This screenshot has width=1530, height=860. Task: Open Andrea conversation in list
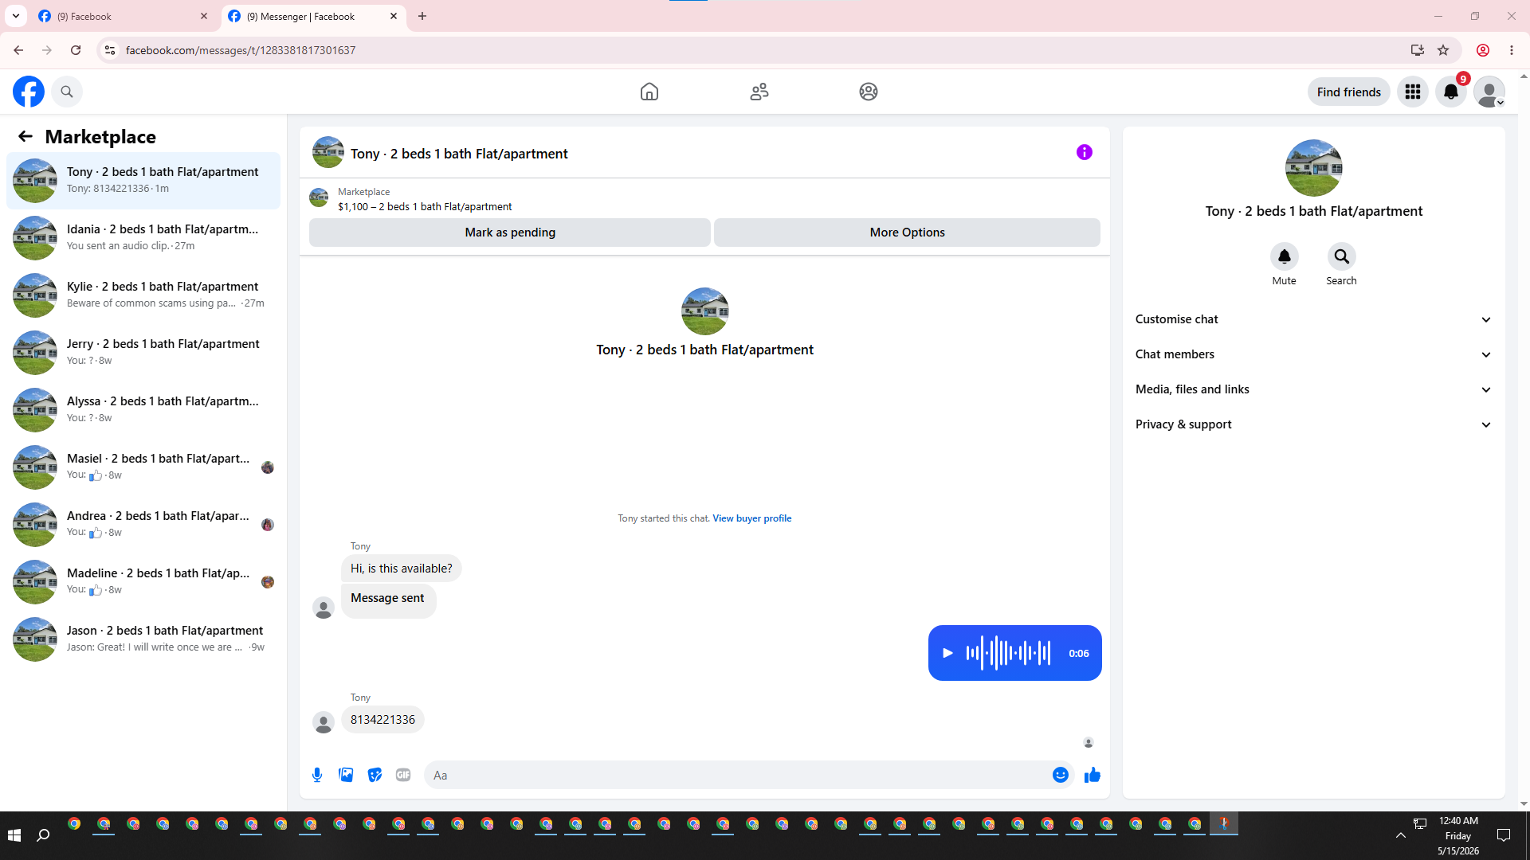143,525
